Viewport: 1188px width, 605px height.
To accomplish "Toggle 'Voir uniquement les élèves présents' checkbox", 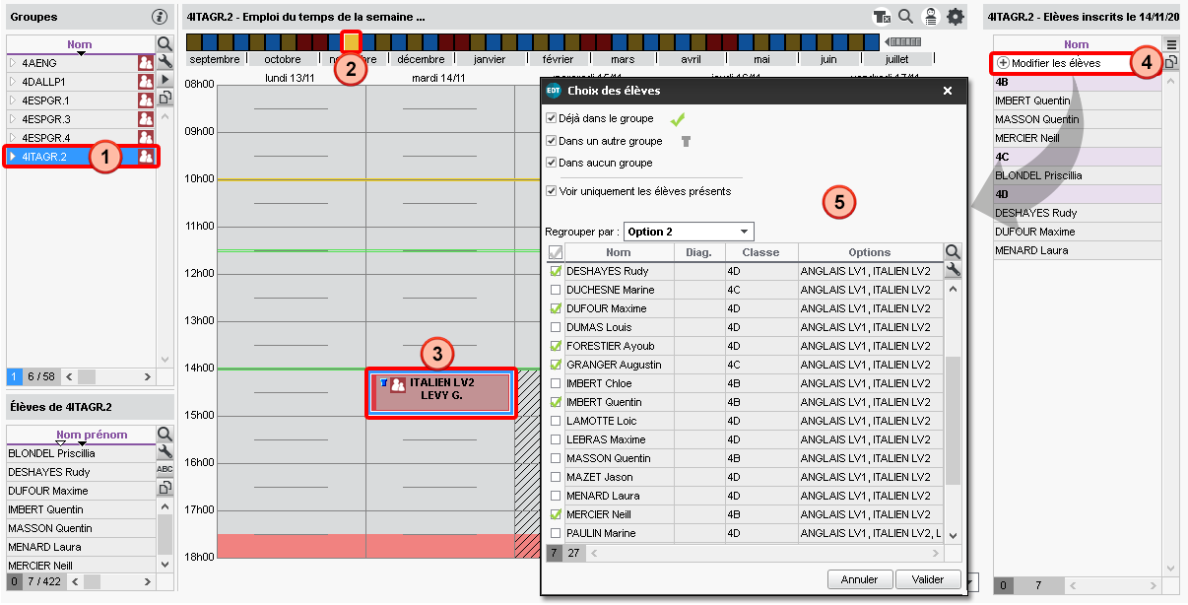I will tap(552, 191).
